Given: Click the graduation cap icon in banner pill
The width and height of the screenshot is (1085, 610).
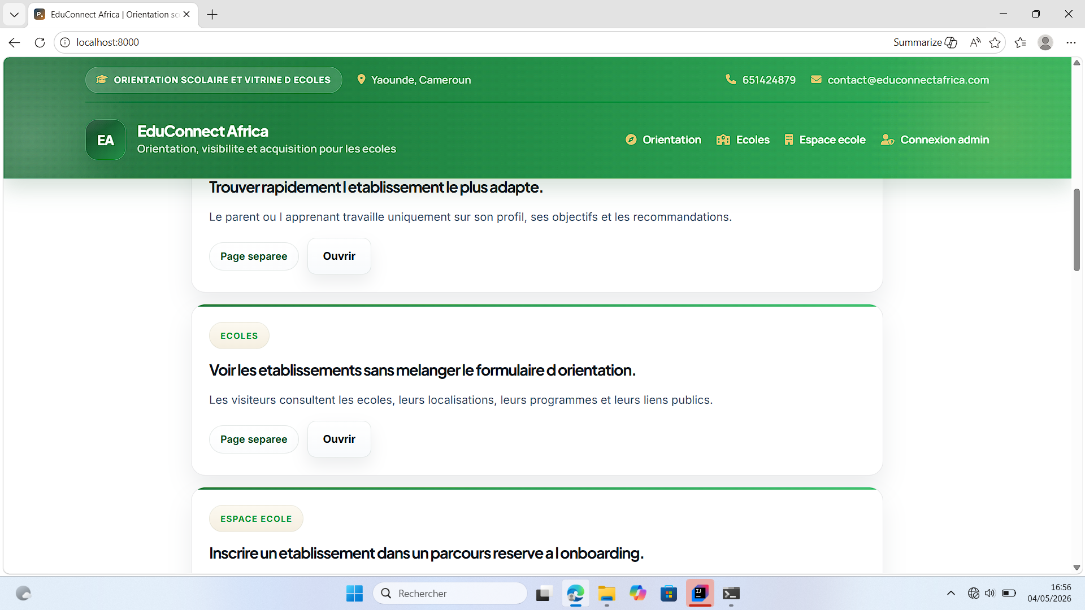Looking at the screenshot, I should coord(102,80).
